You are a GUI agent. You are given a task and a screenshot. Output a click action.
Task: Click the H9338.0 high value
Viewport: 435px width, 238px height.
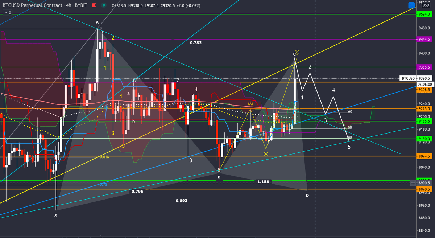point(136,5)
